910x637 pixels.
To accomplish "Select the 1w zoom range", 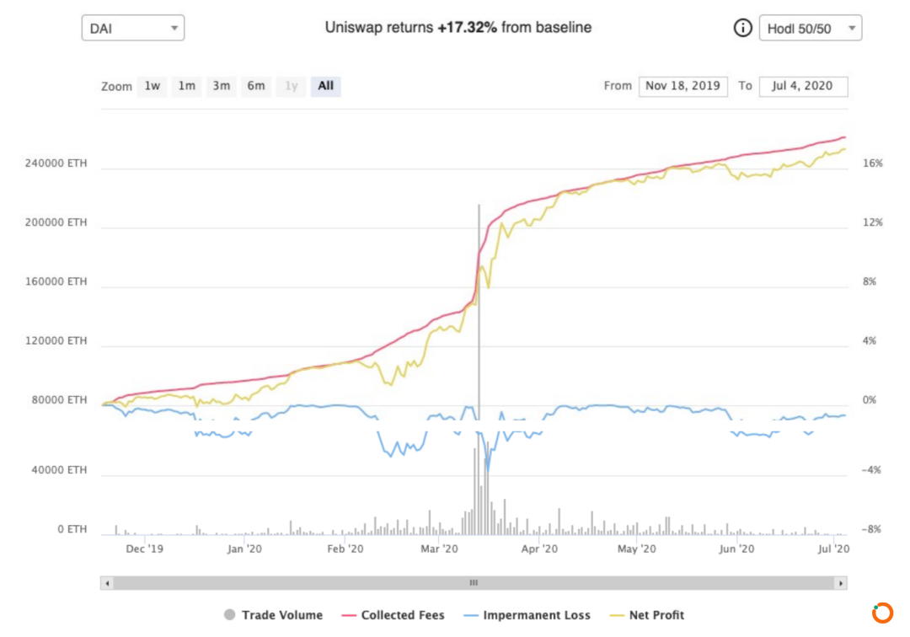I will pos(152,86).
